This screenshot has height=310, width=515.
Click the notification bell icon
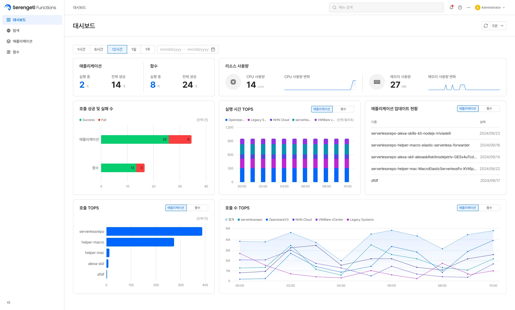451,8
